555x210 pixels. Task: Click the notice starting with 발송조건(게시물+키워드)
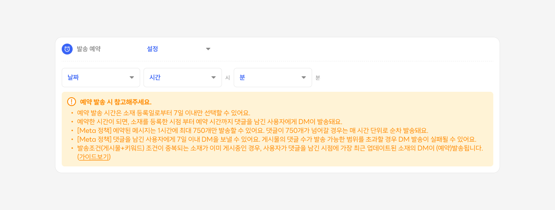tap(280, 148)
